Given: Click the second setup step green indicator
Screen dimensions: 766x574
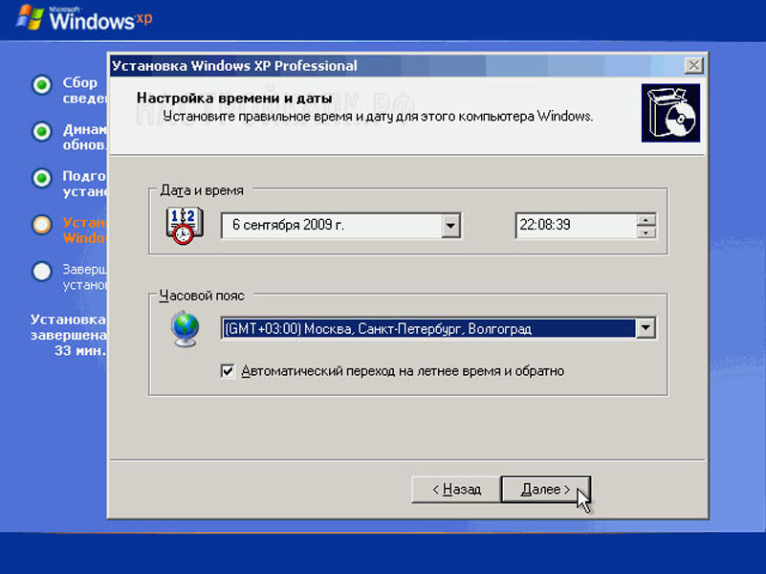Looking at the screenshot, I should point(41,131).
